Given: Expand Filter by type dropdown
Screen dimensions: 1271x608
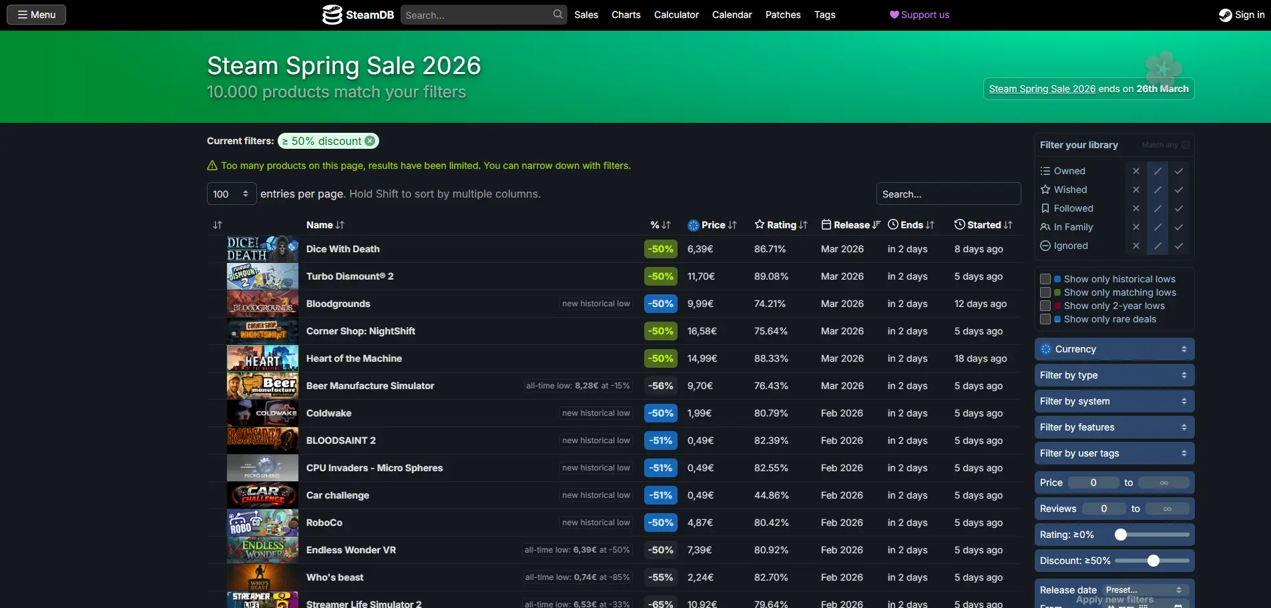Looking at the screenshot, I should point(1114,375).
